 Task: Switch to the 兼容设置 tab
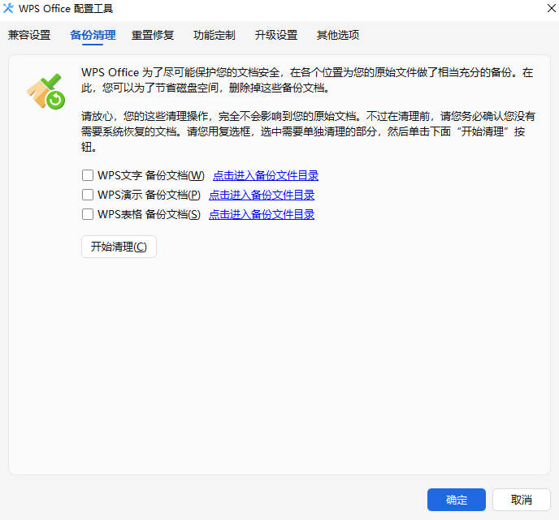(29, 35)
